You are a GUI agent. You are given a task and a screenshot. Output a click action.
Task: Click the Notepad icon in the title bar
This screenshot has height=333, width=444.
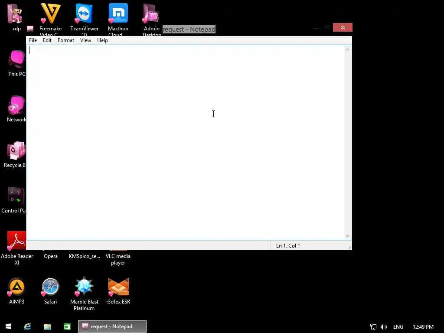[x=30, y=29]
